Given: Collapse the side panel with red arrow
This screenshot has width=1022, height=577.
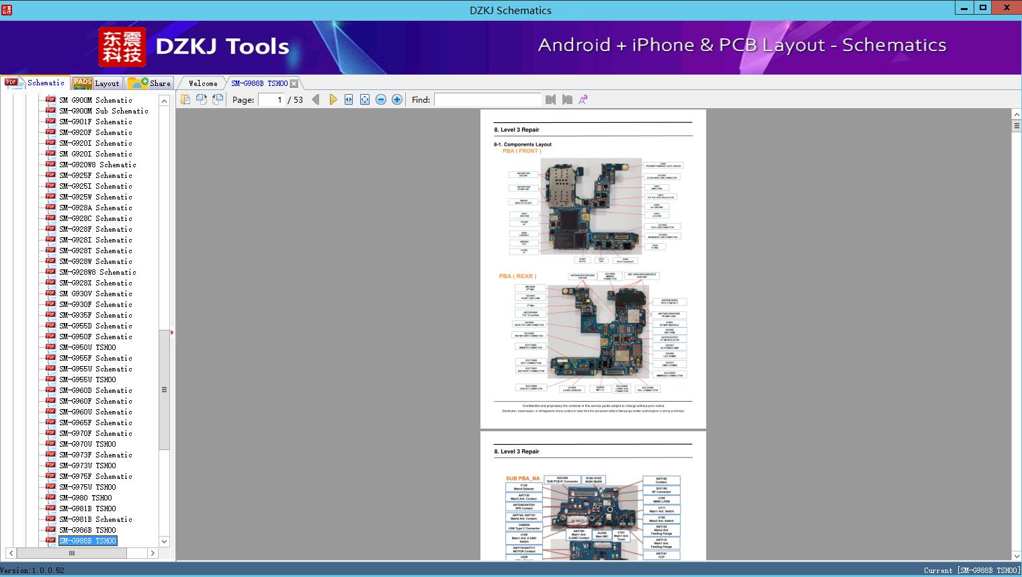Looking at the screenshot, I should (172, 332).
